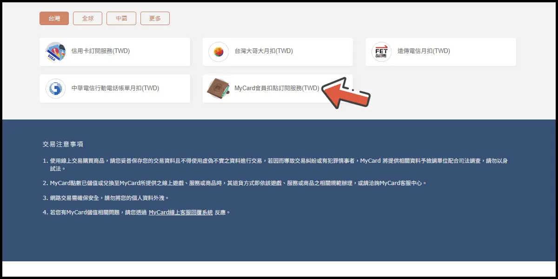Click the brown MyCard wallet icon
Image resolution: width=558 pixels, height=279 pixels.
[219, 88]
